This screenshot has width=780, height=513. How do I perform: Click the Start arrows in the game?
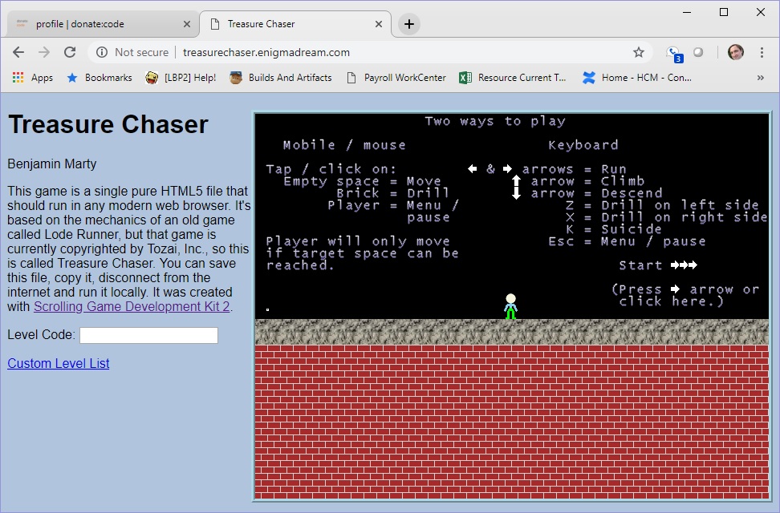tap(683, 265)
